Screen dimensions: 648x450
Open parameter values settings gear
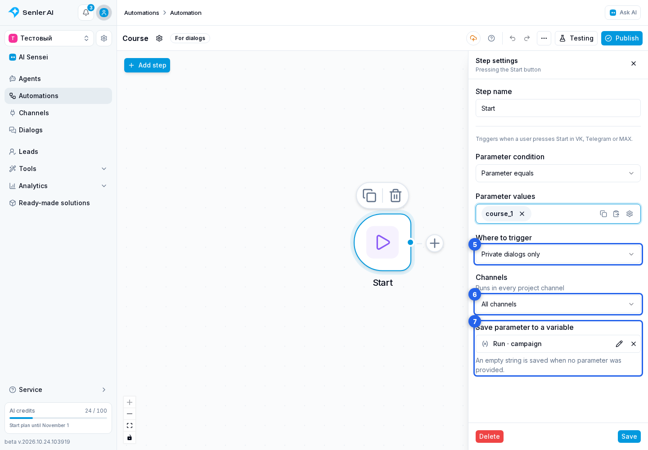coord(630,214)
